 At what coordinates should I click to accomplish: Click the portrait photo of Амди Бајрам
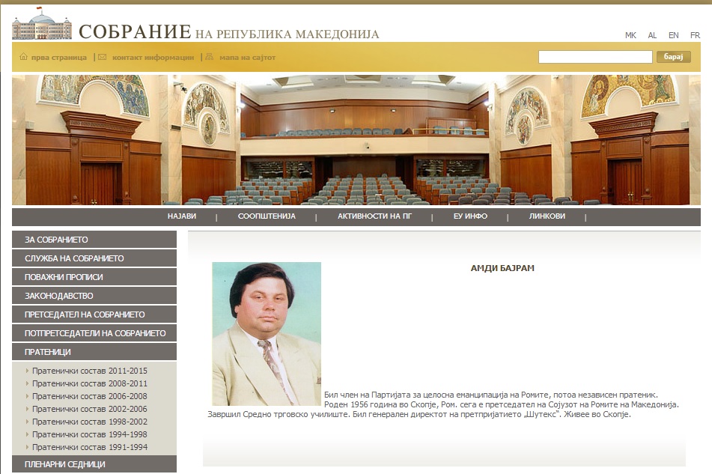click(x=267, y=333)
